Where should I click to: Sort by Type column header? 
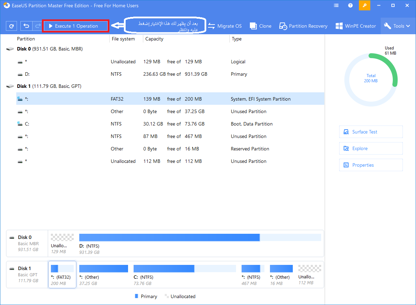pyautogui.click(x=237, y=39)
